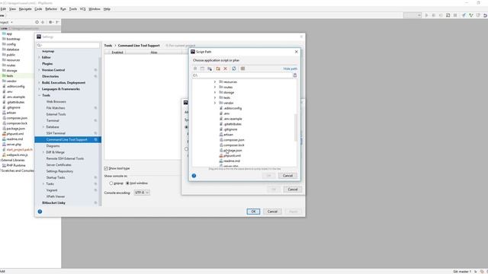The image size is (488, 274).
Task: Select the Enabled column header
Action: [117, 53]
